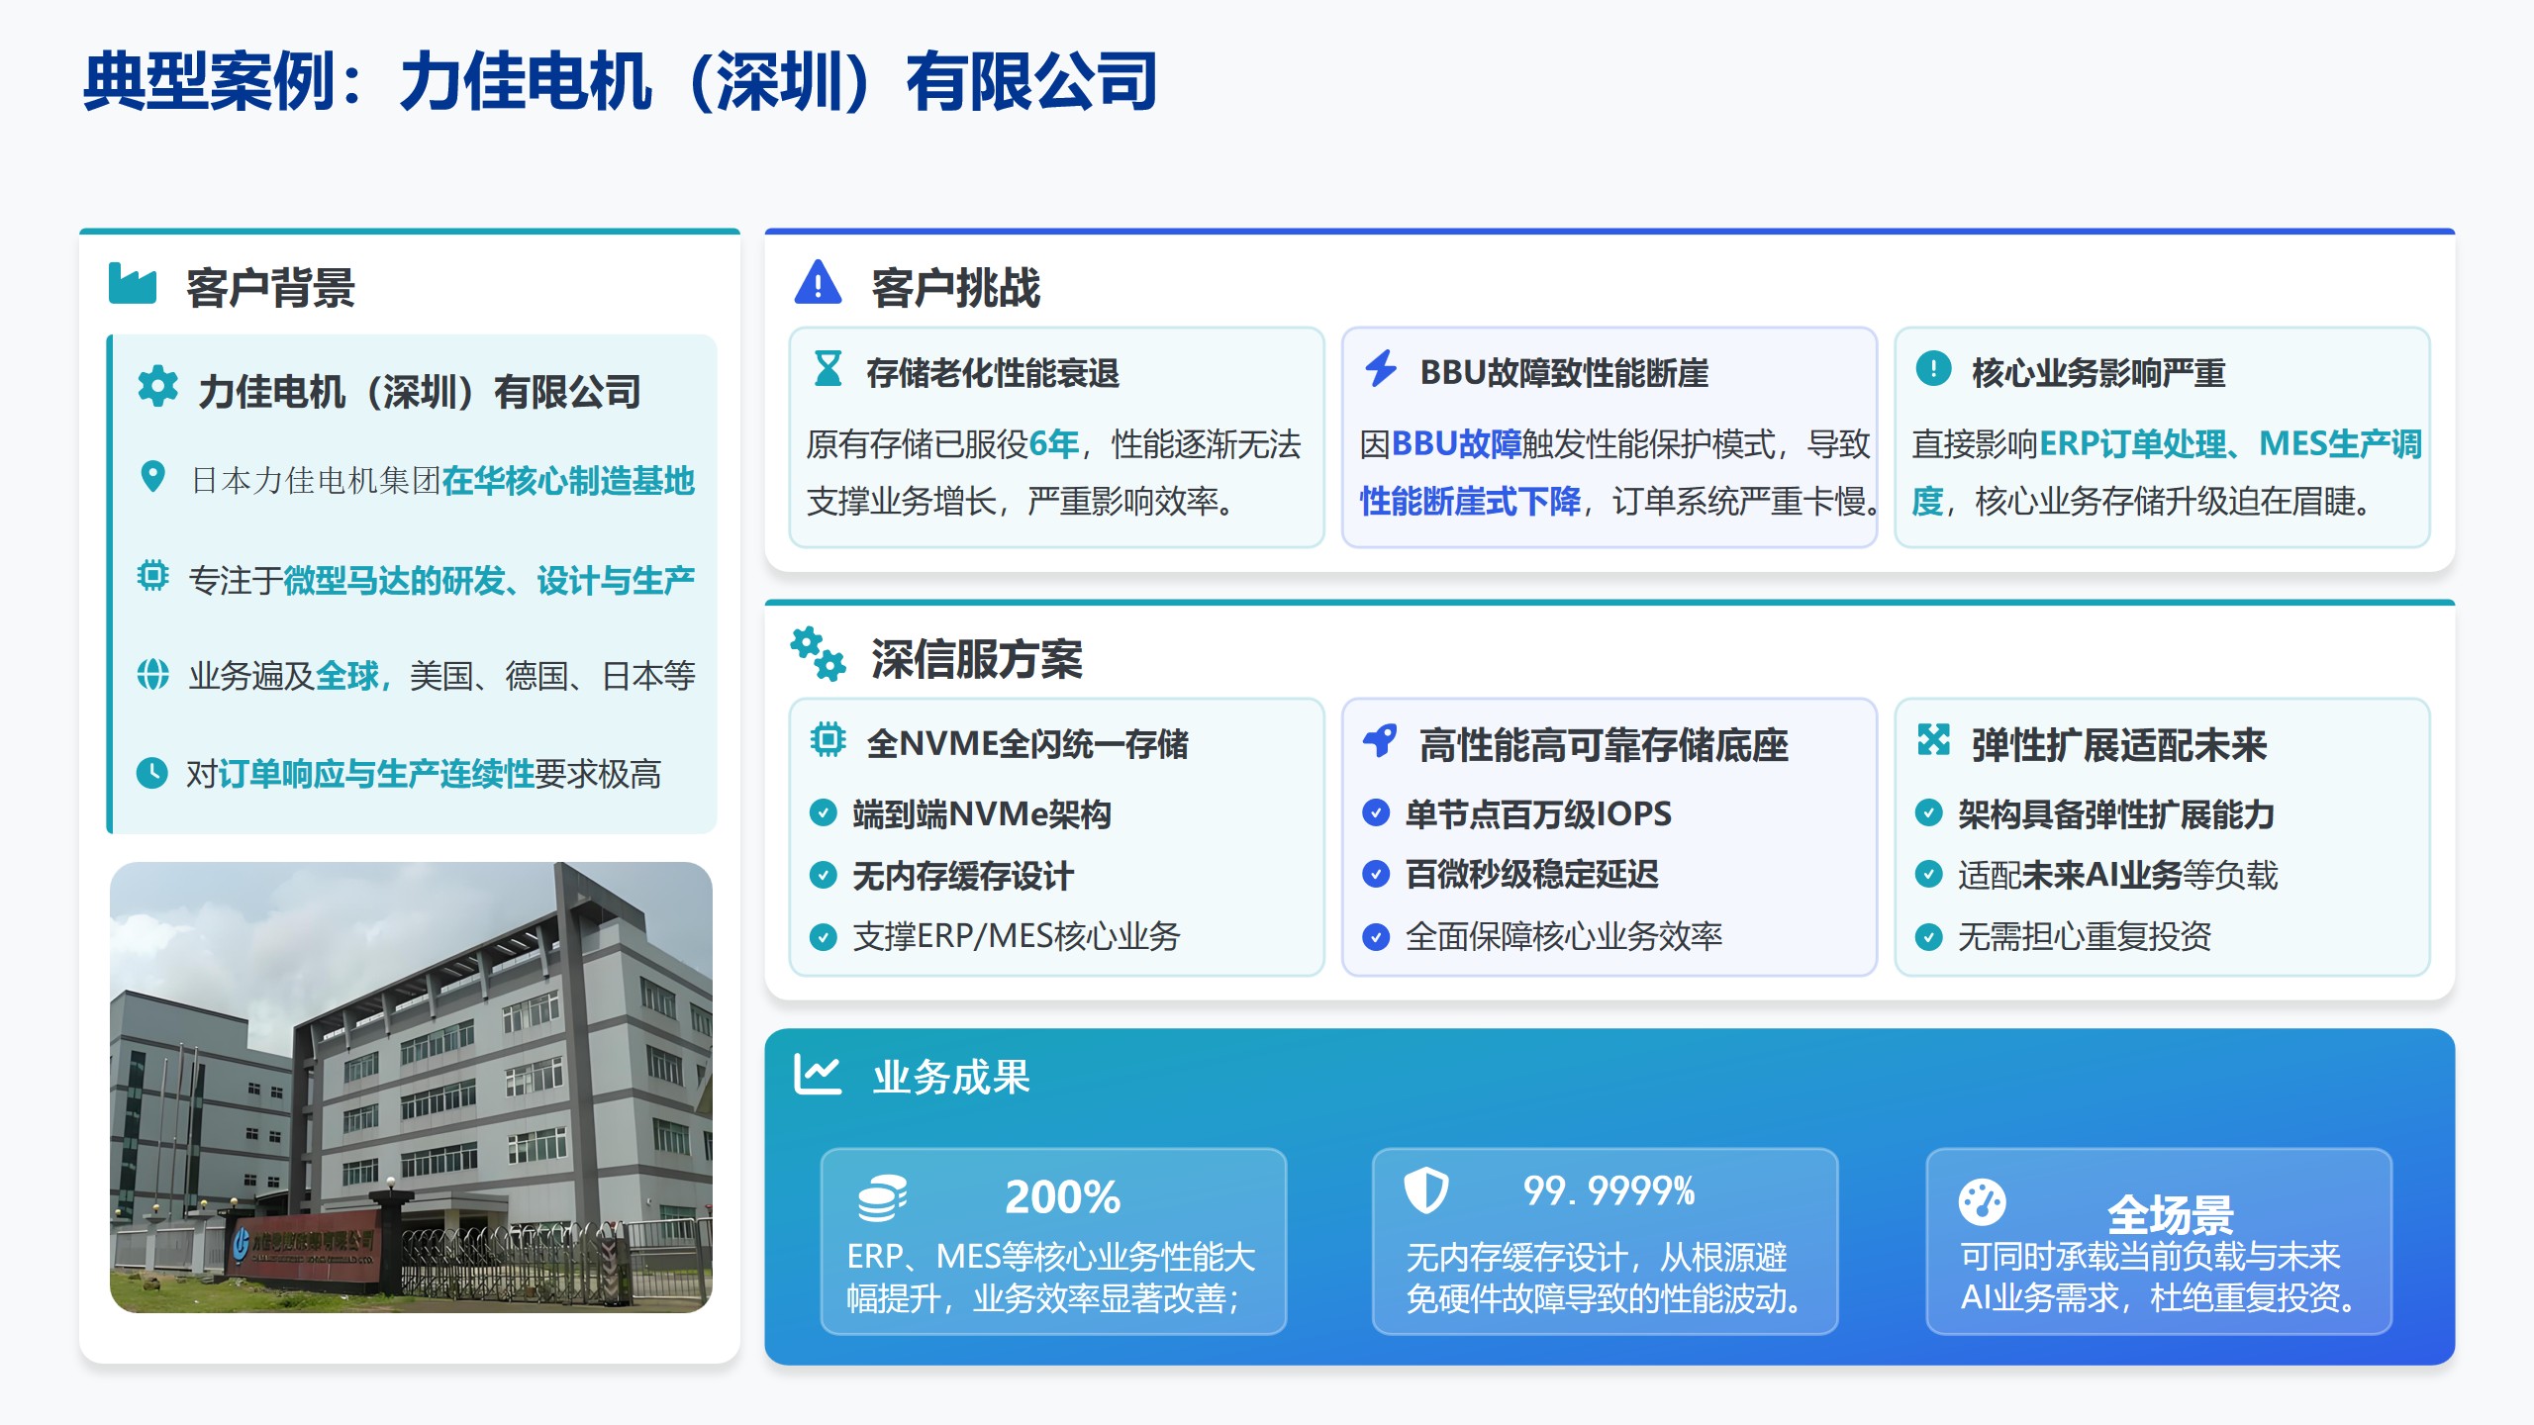Click the description 无内存缓存设计，从根源避免硬件故障
This screenshot has width=2534, height=1425.
point(1605,1278)
